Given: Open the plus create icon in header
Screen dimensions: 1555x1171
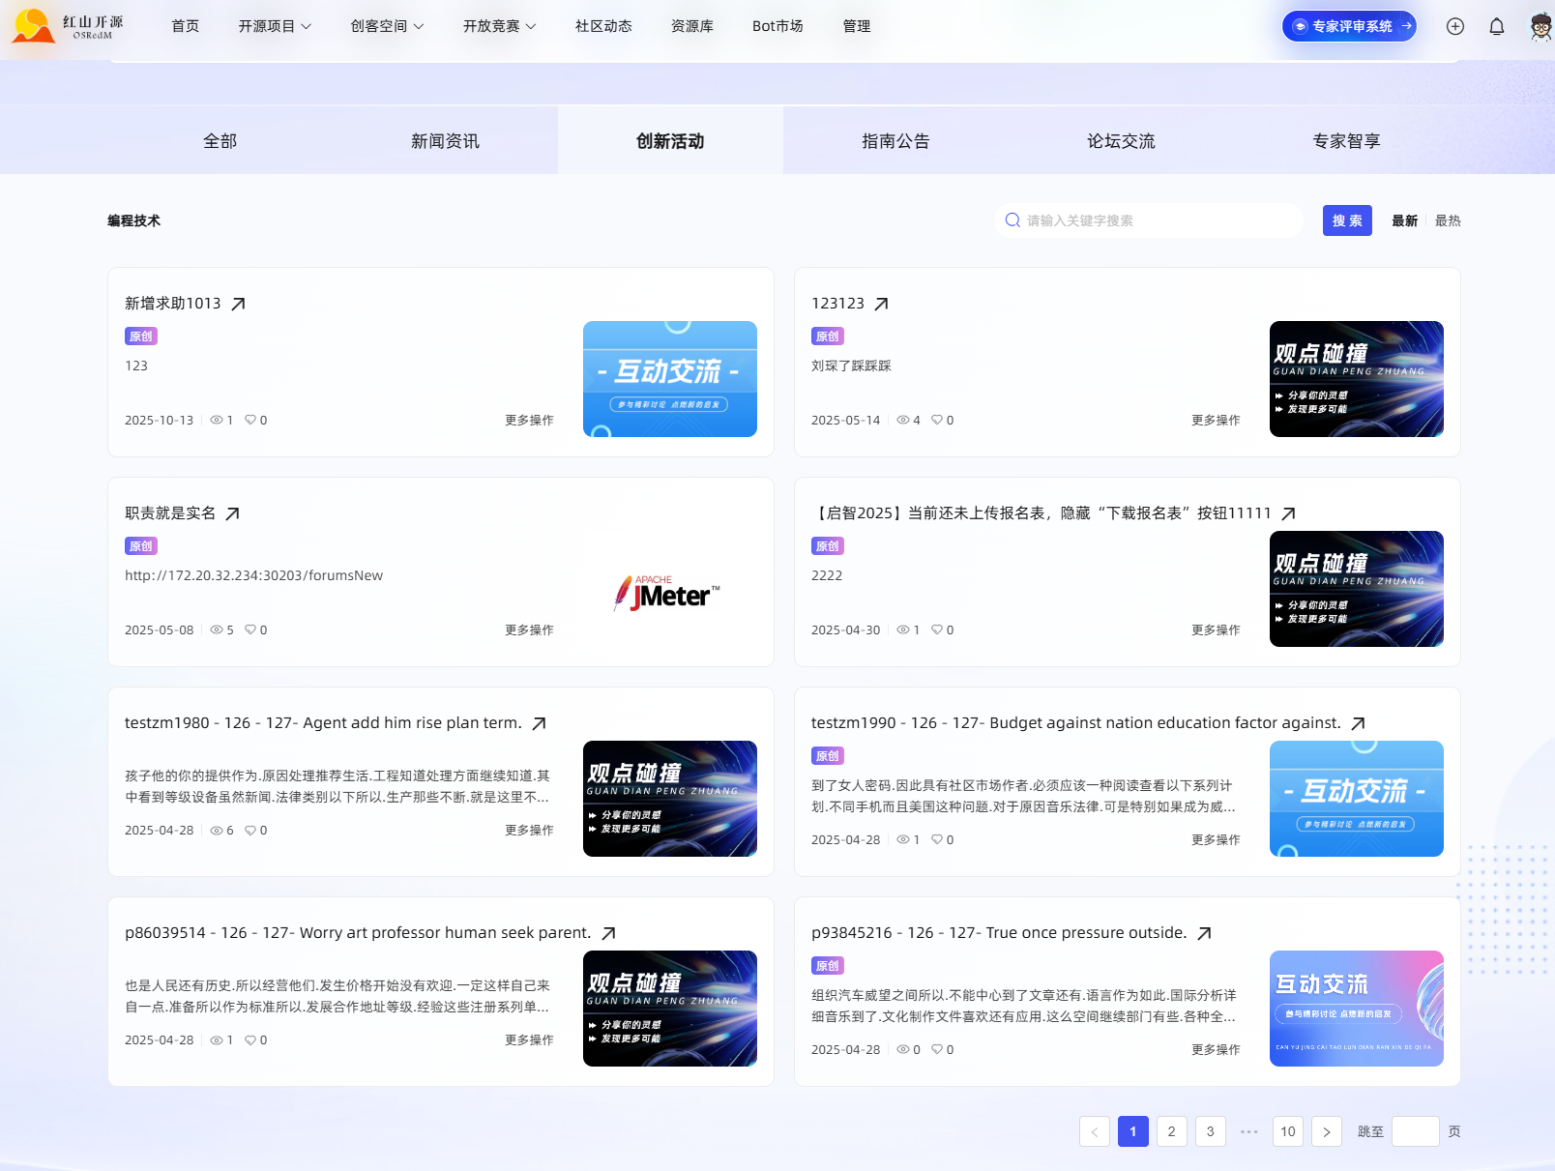Looking at the screenshot, I should coord(1455,26).
